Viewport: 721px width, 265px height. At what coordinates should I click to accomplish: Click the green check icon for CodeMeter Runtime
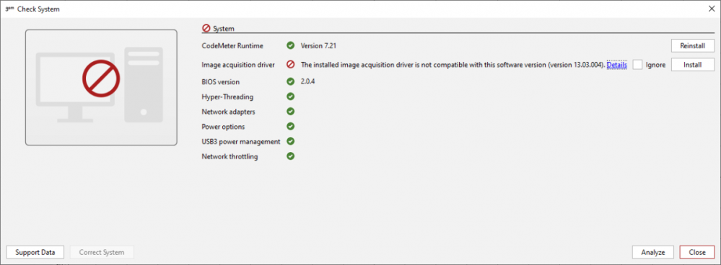tap(290, 45)
